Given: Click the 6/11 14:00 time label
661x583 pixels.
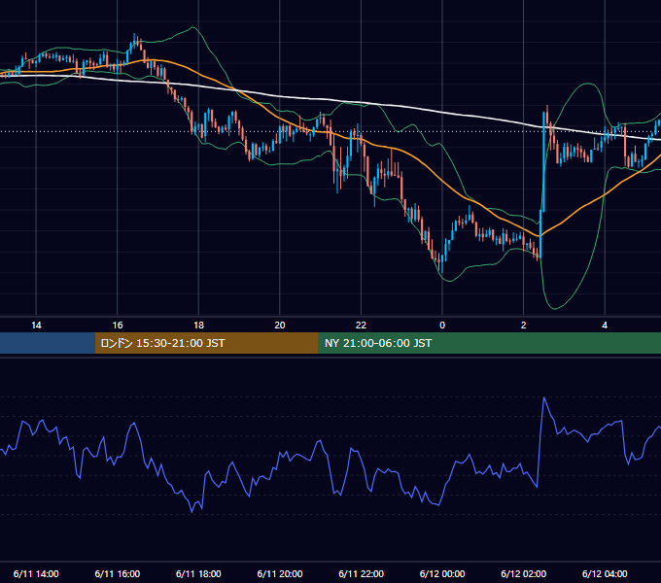Looking at the screenshot, I should coord(36,573).
